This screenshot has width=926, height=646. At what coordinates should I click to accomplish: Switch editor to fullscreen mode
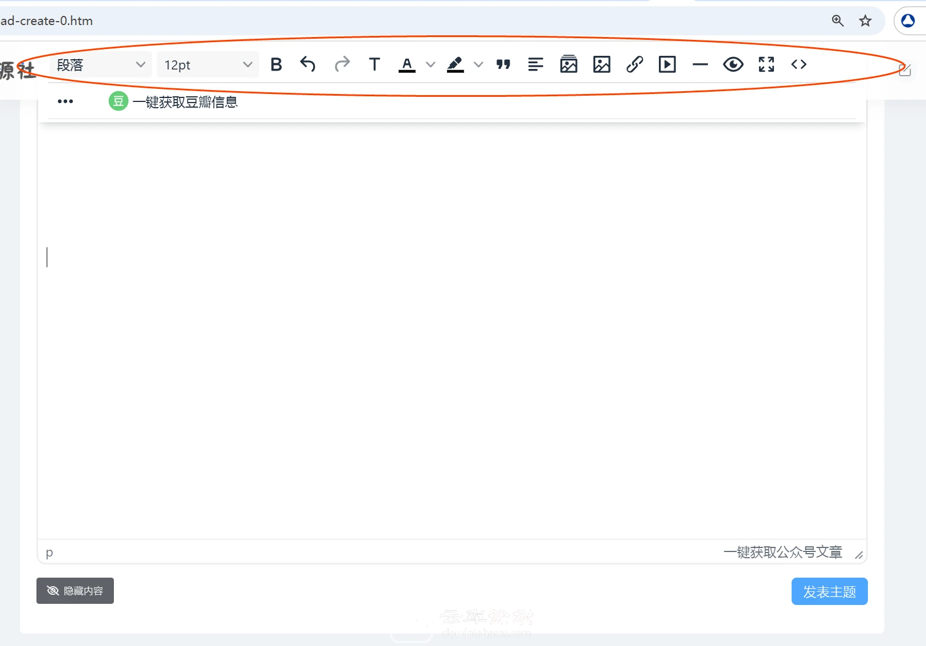(x=766, y=64)
